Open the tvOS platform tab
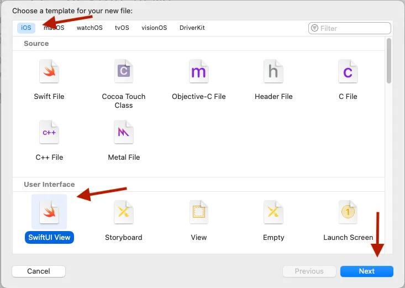The height and width of the screenshot is (288, 405). tap(122, 28)
